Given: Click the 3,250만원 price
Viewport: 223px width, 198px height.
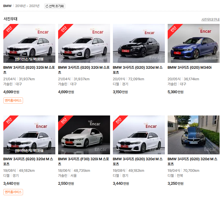Looking at the screenshot, I should pos(176,183).
